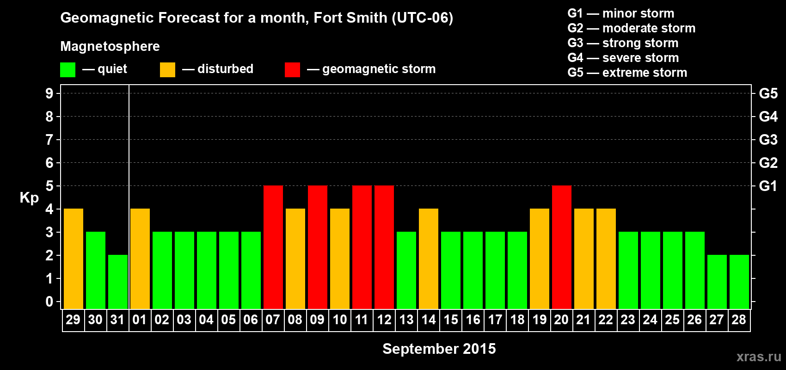Click the green bar for day 31
The image size is (786, 370).
118,282
